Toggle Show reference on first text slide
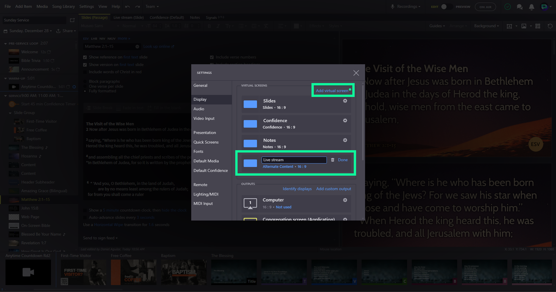 click(85, 57)
